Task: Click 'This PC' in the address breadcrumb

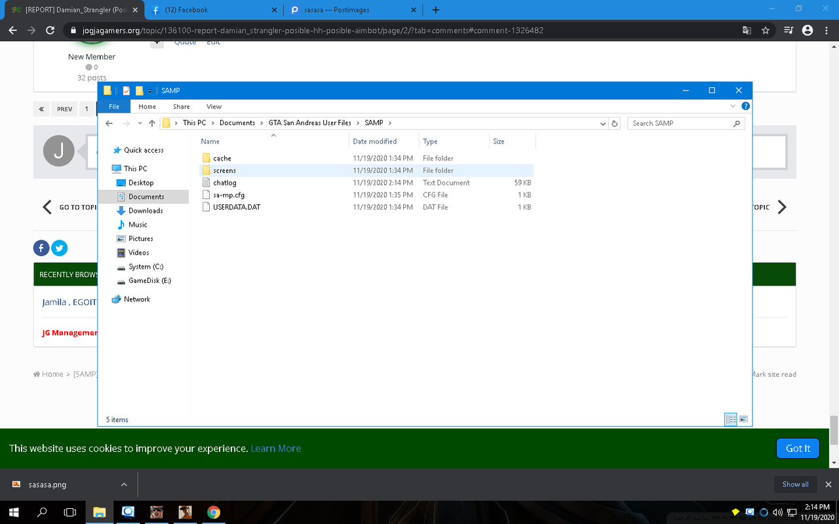Action: pos(194,123)
